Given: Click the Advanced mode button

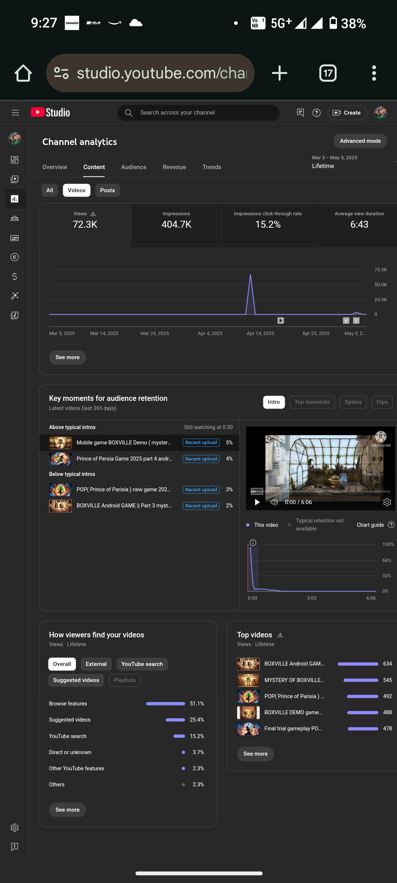Looking at the screenshot, I should [x=360, y=141].
